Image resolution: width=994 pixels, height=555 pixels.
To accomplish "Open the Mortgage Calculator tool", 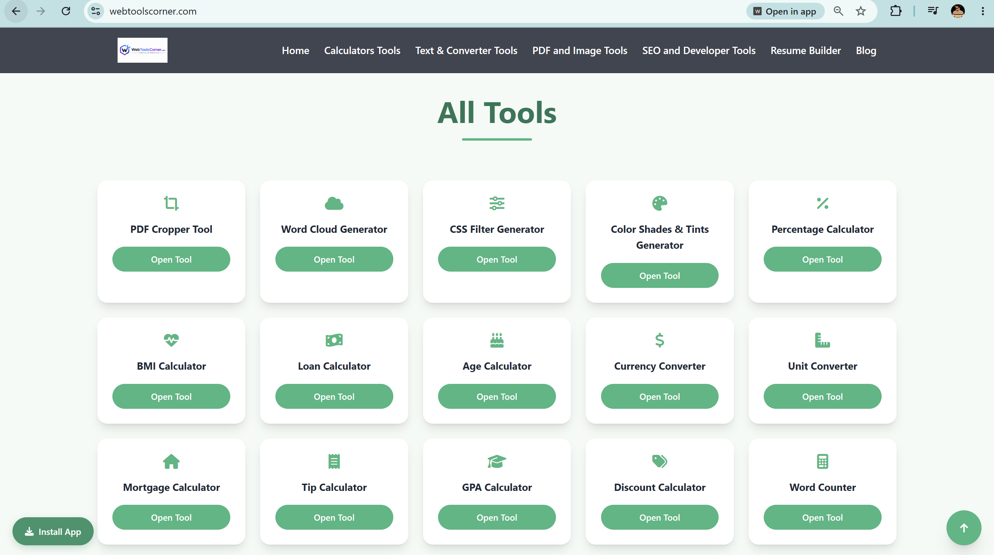I will pyautogui.click(x=171, y=518).
